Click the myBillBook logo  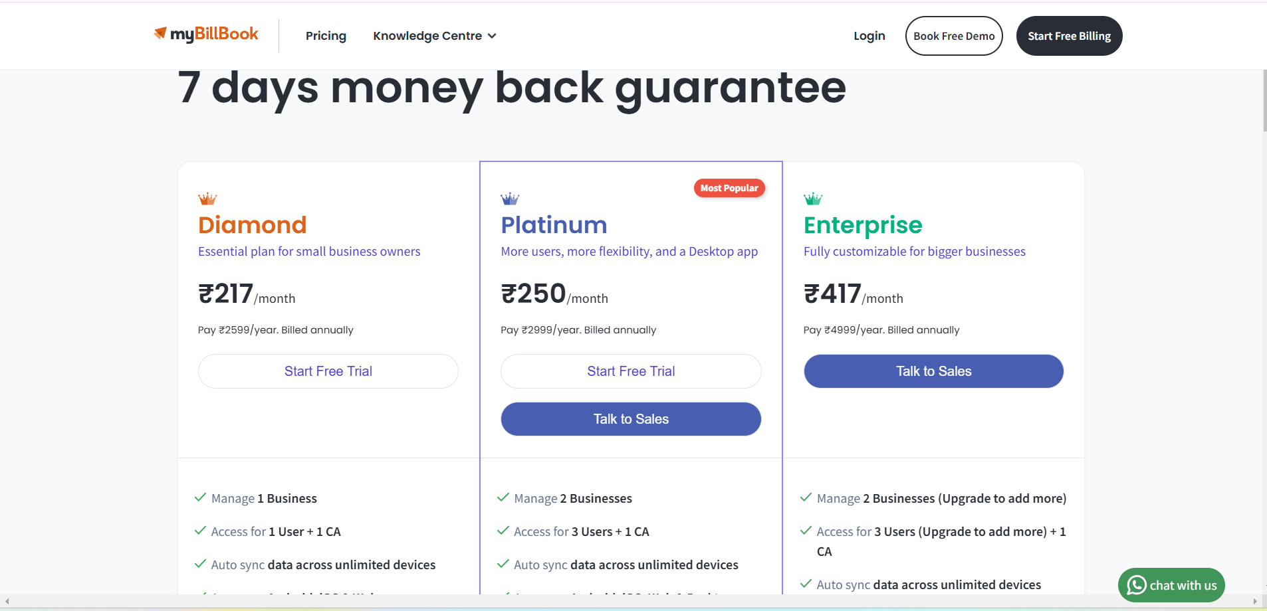tap(206, 34)
